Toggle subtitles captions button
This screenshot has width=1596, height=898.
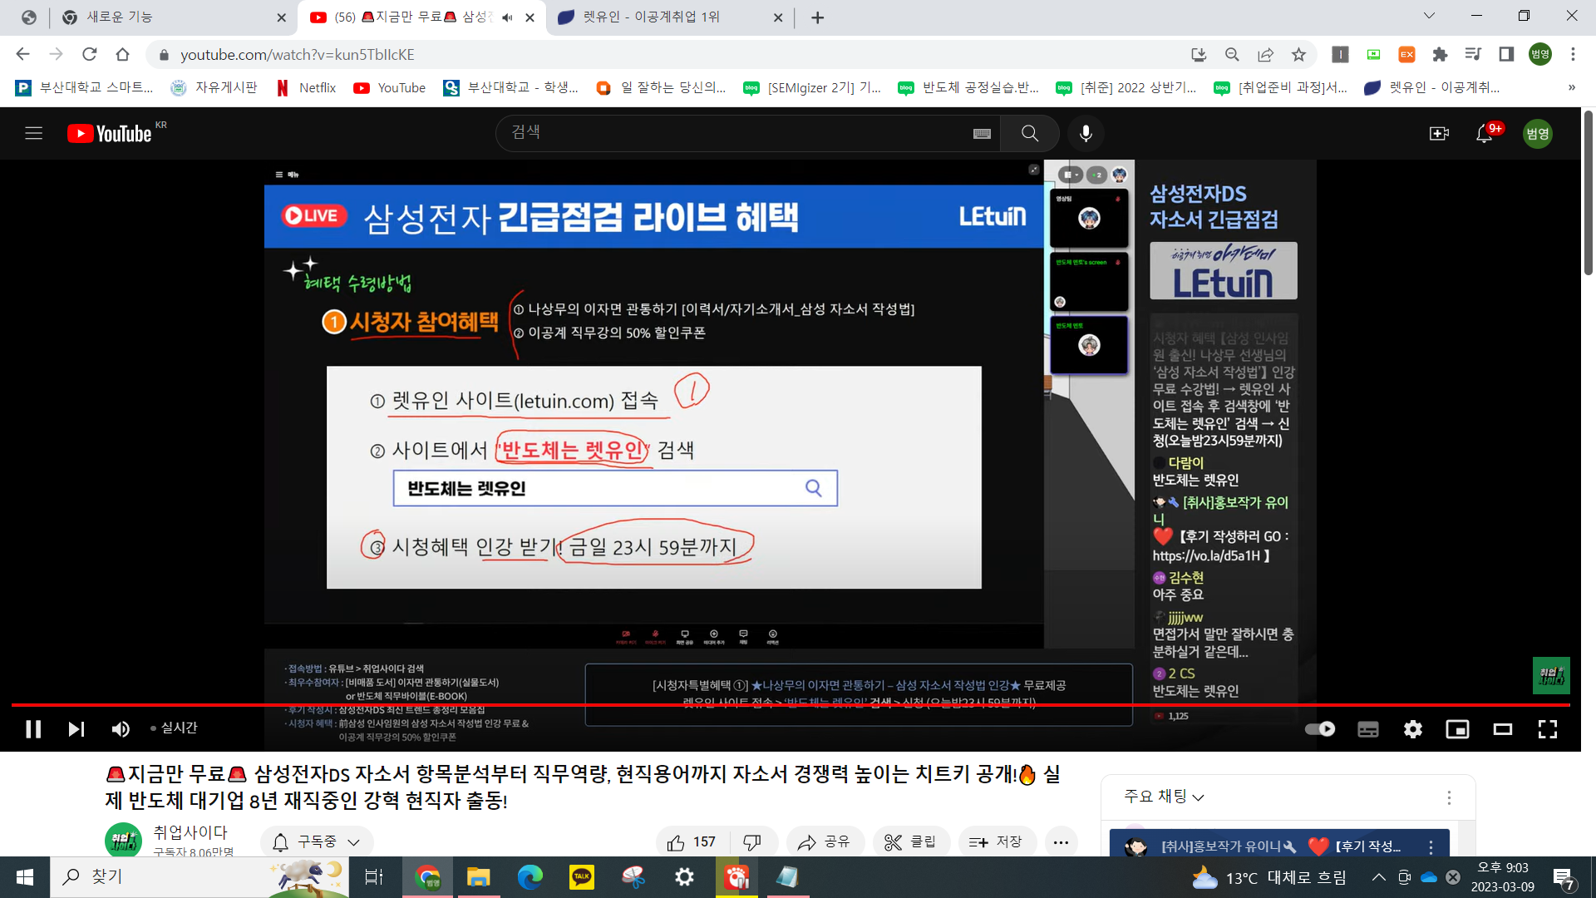coord(1367,729)
